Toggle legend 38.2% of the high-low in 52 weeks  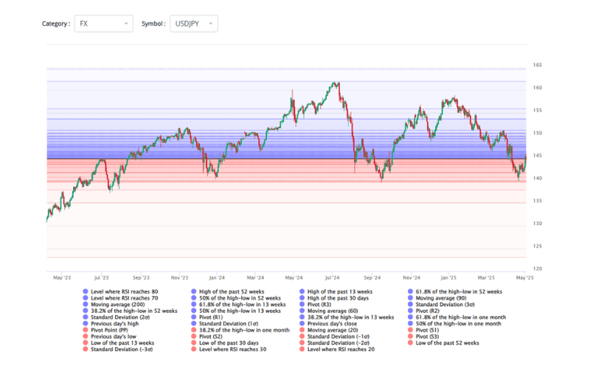coord(130,311)
